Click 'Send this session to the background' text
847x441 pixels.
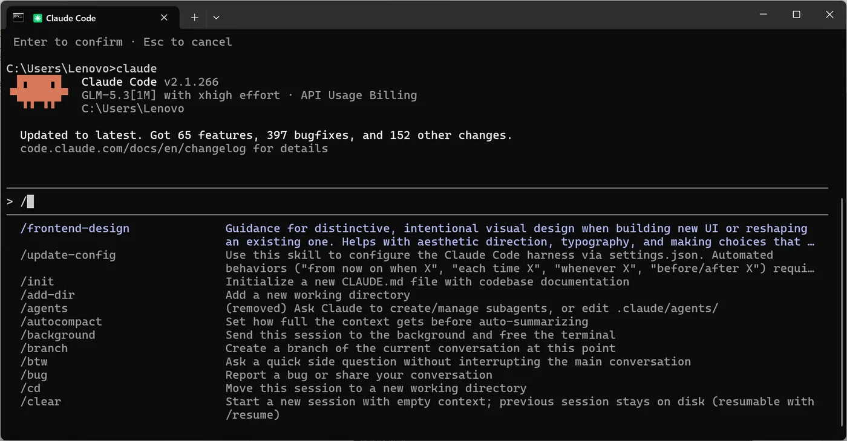[420, 335]
